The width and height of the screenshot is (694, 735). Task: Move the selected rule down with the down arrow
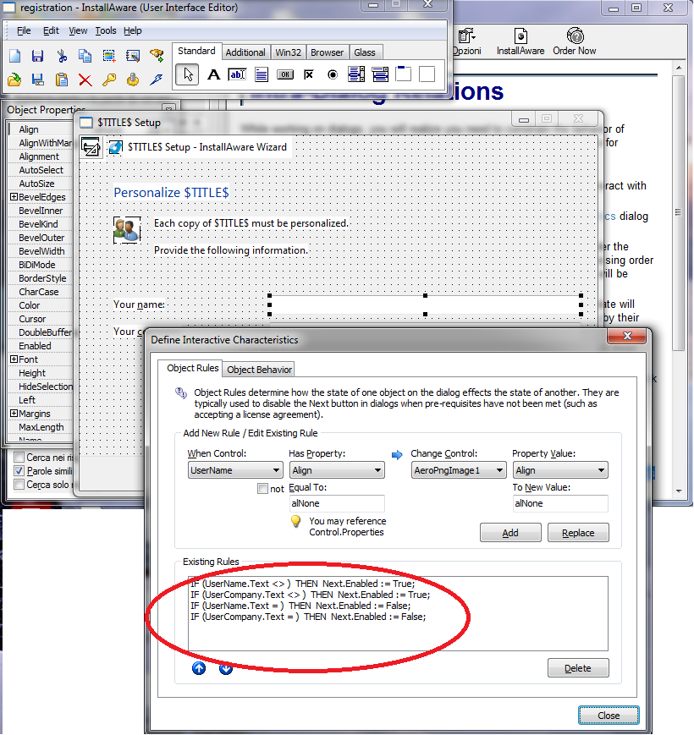pos(225,668)
